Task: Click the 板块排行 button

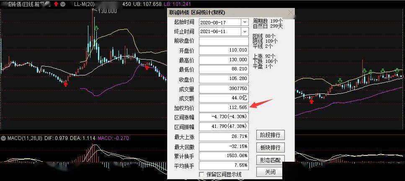Action: pos(271,147)
